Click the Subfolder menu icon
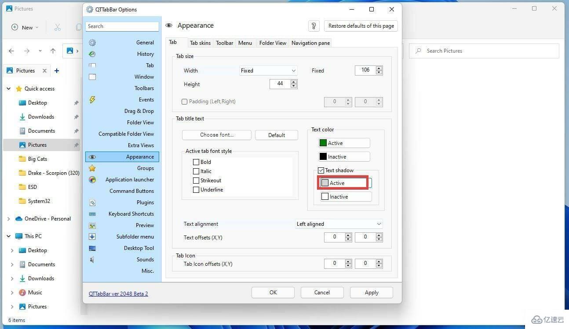 (x=92, y=237)
